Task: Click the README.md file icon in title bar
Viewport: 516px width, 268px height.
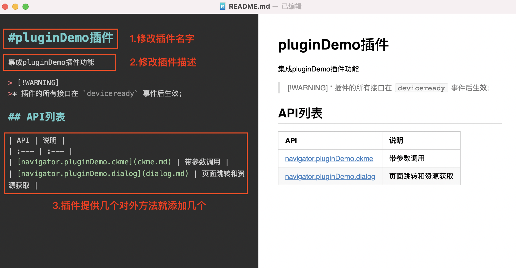Action: pos(223,6)
